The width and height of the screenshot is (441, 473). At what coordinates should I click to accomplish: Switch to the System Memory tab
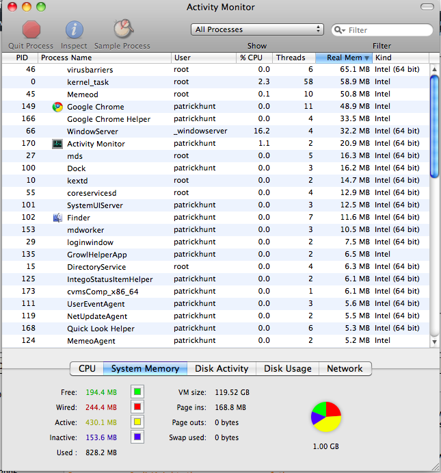(145, 369)
